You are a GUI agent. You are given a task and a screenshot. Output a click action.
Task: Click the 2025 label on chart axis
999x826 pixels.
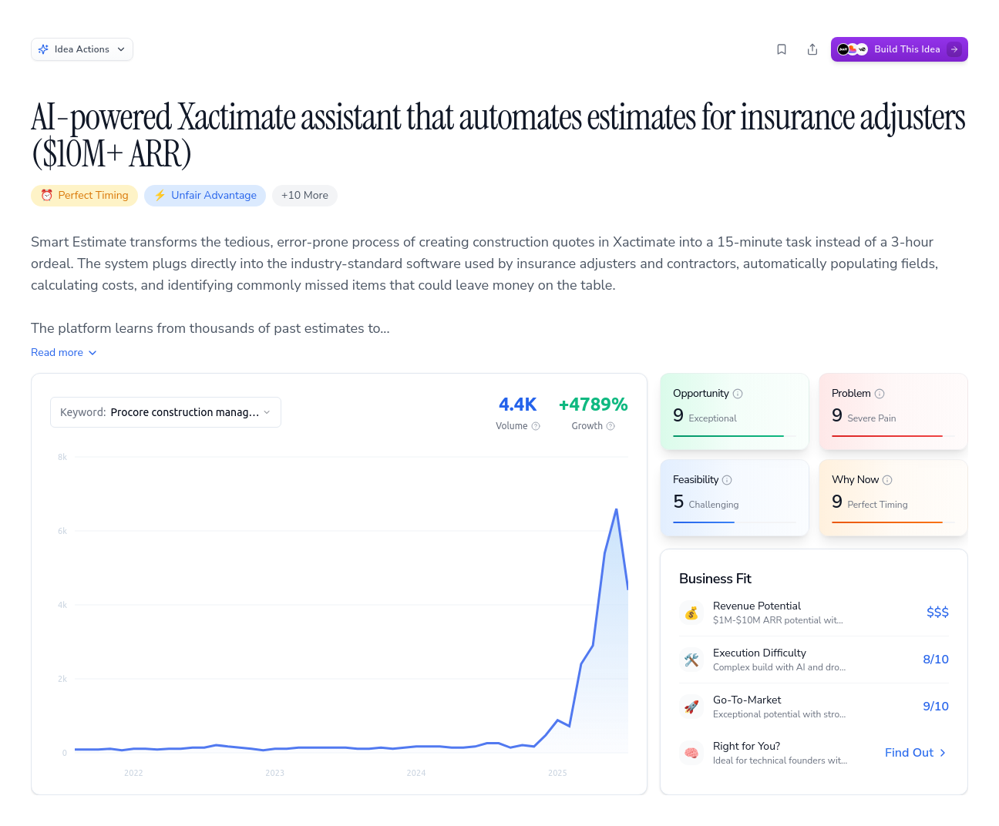557,773
